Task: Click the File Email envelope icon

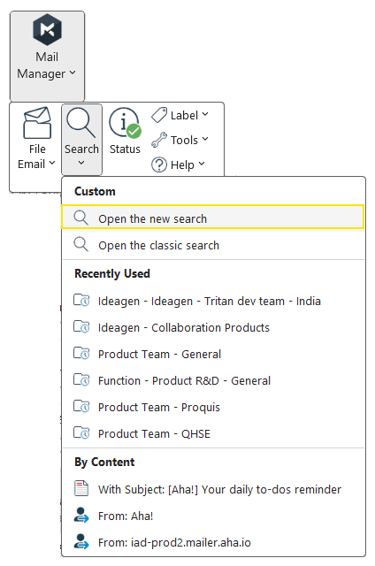Action: pyautogui.click(x=37, y=123)
